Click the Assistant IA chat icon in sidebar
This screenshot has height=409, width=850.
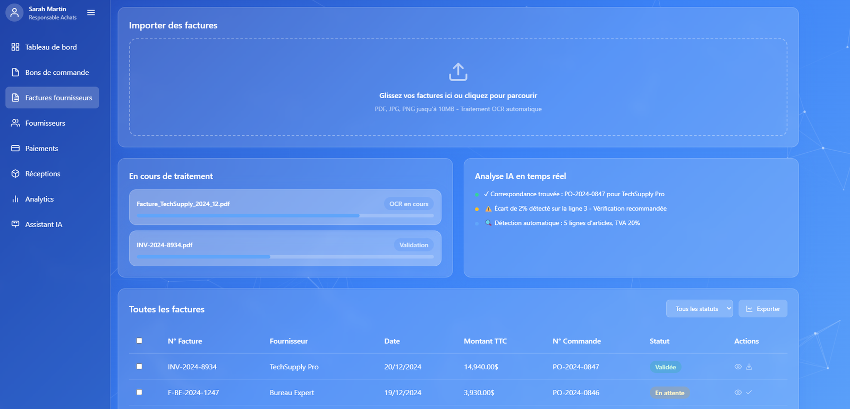(15, 224)
